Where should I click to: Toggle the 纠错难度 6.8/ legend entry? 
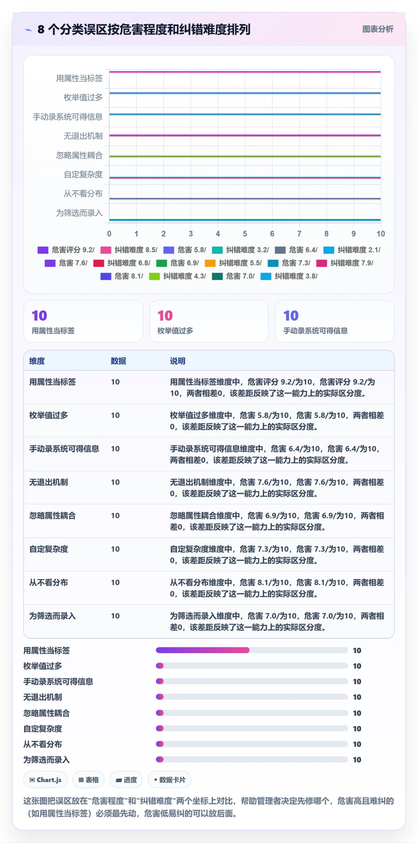(x=122, y=263)
